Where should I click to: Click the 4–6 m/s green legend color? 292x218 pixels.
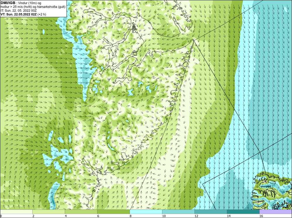81,212
